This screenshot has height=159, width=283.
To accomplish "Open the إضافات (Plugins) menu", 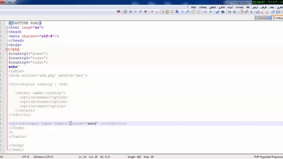I will pos(203,7).
